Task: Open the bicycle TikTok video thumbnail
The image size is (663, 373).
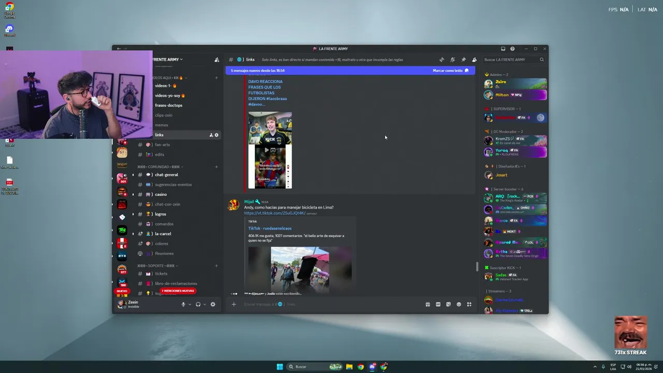Action: (x=300, y=270)
